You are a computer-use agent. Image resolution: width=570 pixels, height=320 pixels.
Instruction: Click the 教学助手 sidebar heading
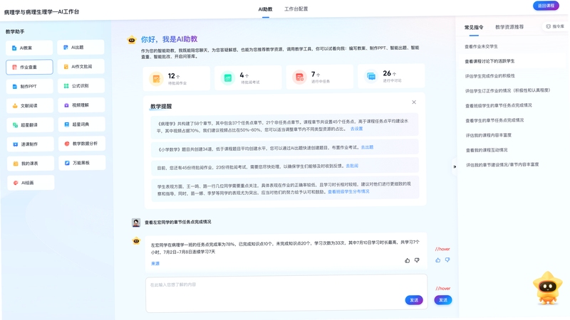(x=15, y=31)
